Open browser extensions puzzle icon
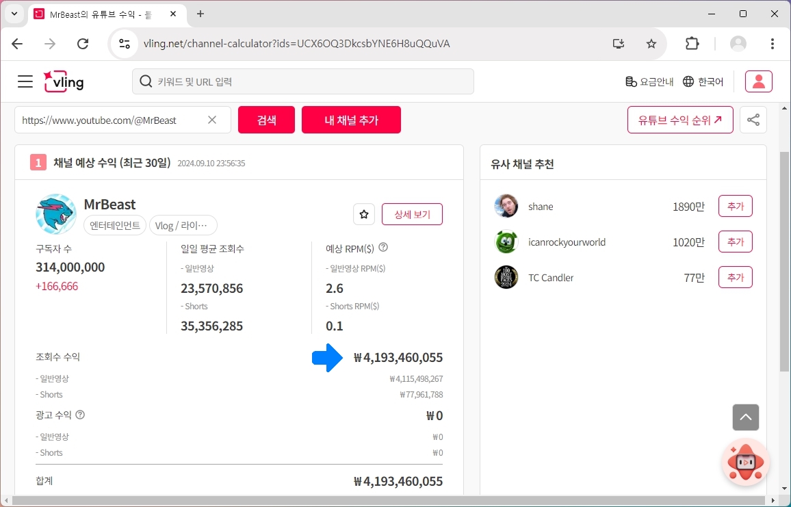Screen dimensions: 791x507 pyautogui.click(x=692, y=44)
